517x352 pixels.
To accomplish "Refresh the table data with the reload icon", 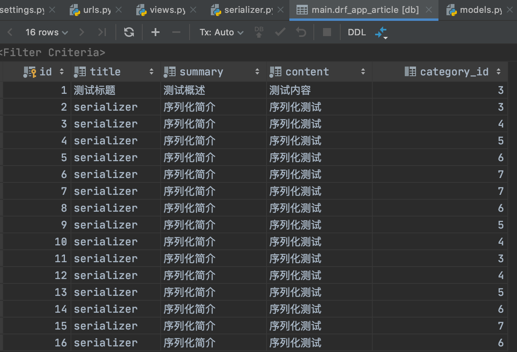I will [128, 32].
